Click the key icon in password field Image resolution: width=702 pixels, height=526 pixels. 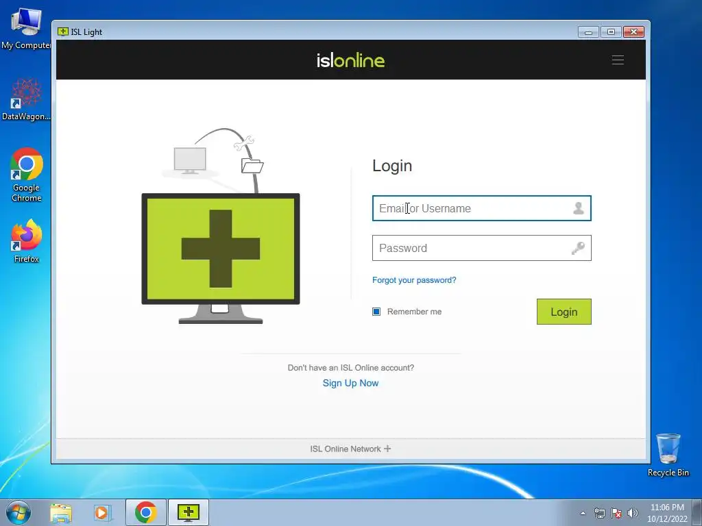tap(578, 248)
